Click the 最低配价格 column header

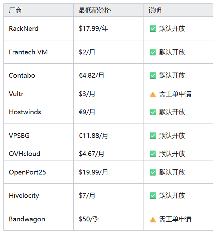tap(95, 10)
